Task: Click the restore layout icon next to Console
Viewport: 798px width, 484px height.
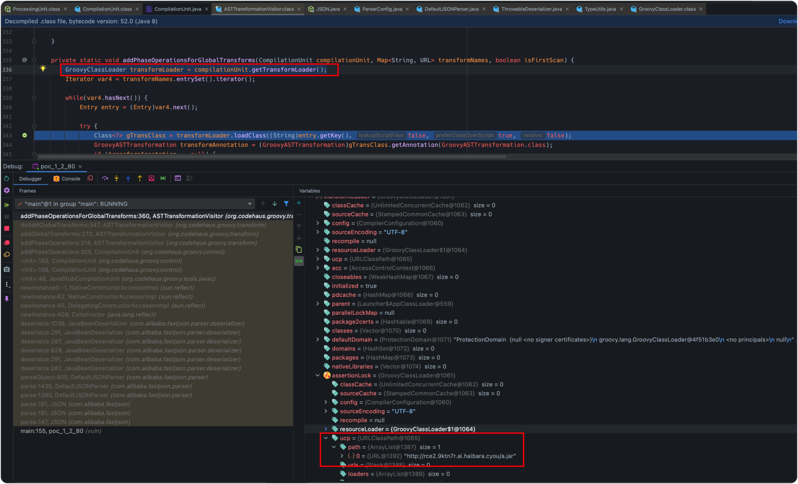Action: [x=90, y=179]
